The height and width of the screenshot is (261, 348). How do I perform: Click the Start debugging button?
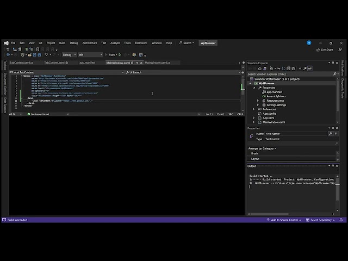point(111,55)
